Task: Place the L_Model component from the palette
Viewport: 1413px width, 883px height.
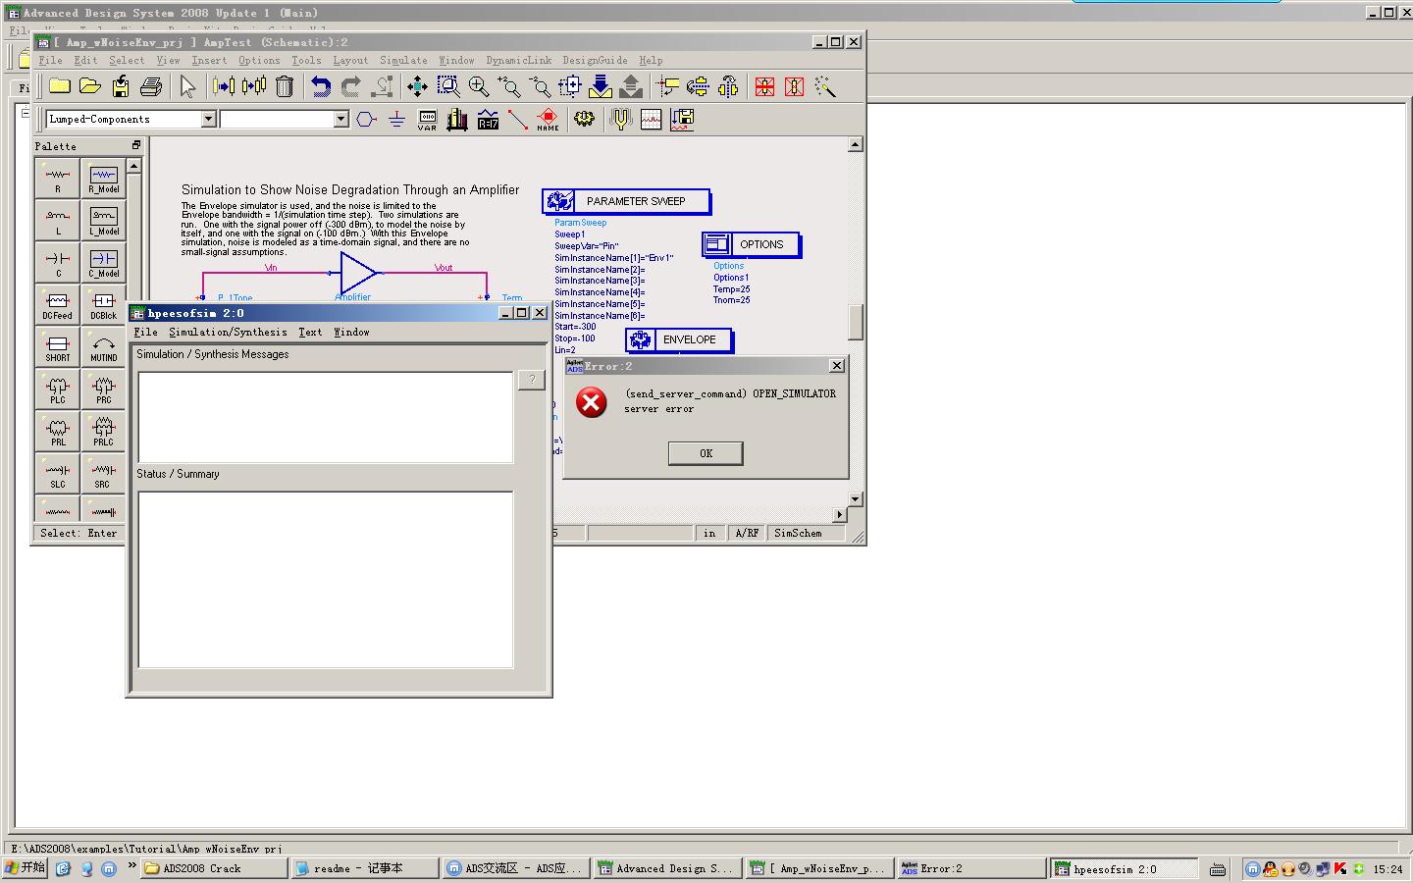Action: [103, 220]
